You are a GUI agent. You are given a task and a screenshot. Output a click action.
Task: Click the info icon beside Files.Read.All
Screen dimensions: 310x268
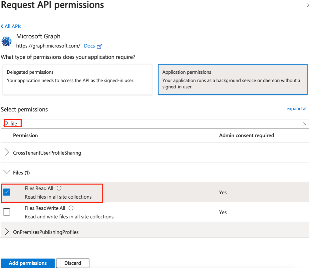[59, 188]
